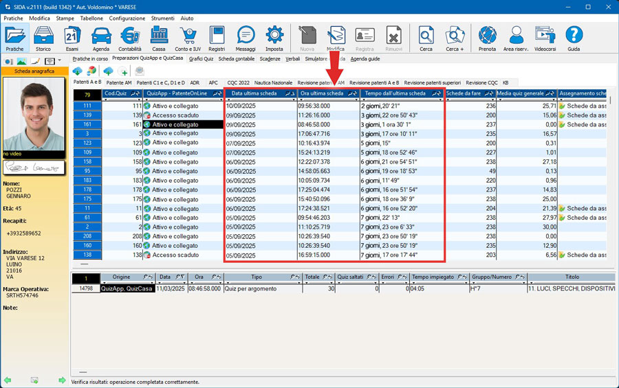Viewport: 619px width, 388px height.
Task: Click green next-record arrow at bottom left
Action: point(62,380)
